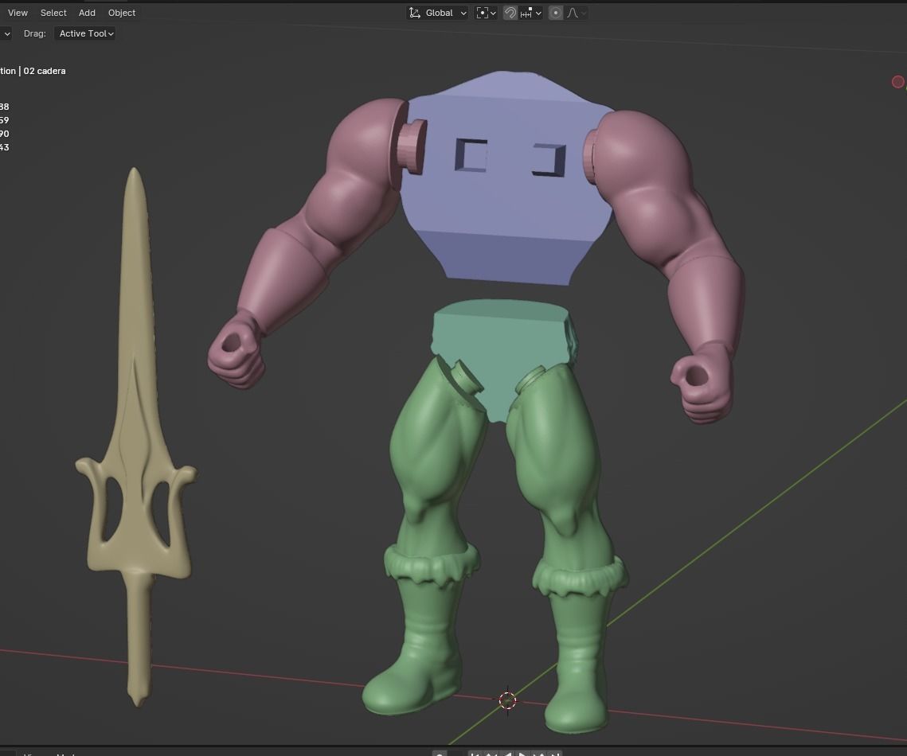Open the Object menu
The image size is (907, 756).
pyautogui.click(x=122, y=13)
